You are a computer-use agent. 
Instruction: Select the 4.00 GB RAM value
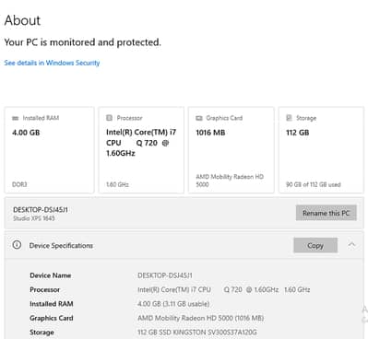(26, 133)
